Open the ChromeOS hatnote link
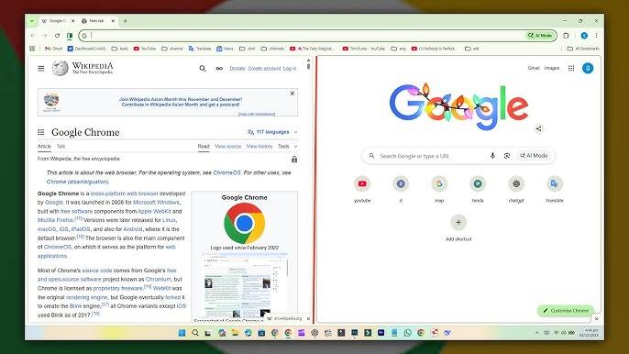The image size is (629, 354). pos(226,172)
